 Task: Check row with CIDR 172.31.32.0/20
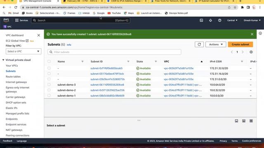49,68
